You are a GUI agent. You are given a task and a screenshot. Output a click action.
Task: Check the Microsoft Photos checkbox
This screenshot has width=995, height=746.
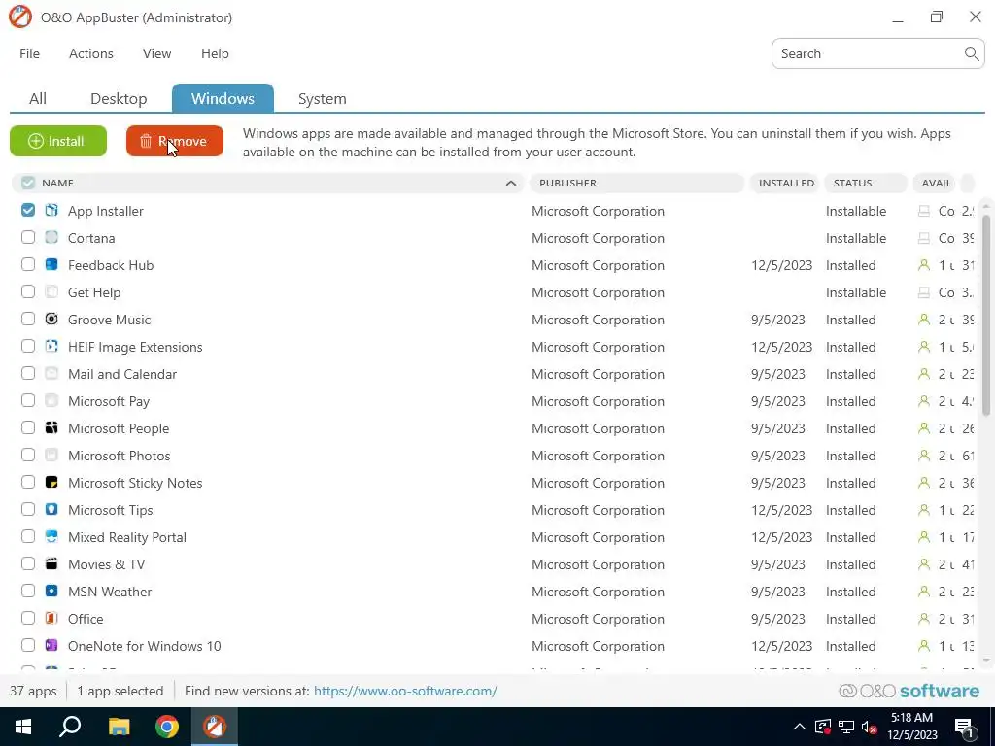[x=28, y=455]
